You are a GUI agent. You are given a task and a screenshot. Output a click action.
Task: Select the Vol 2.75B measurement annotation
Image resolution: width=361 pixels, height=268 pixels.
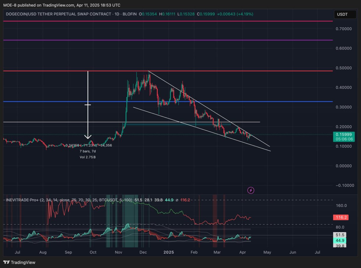[88, 157]
